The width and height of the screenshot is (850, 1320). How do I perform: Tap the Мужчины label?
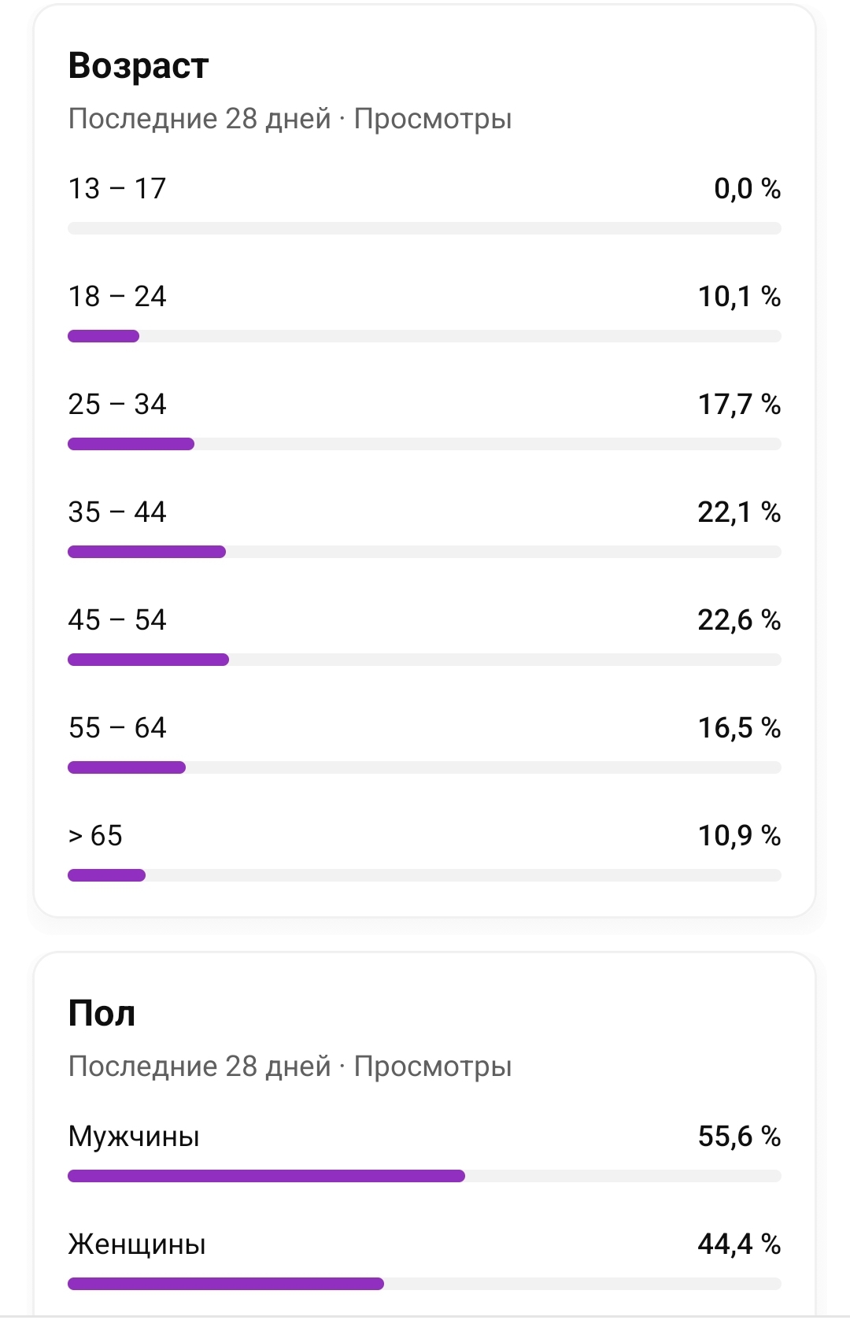134,1137
